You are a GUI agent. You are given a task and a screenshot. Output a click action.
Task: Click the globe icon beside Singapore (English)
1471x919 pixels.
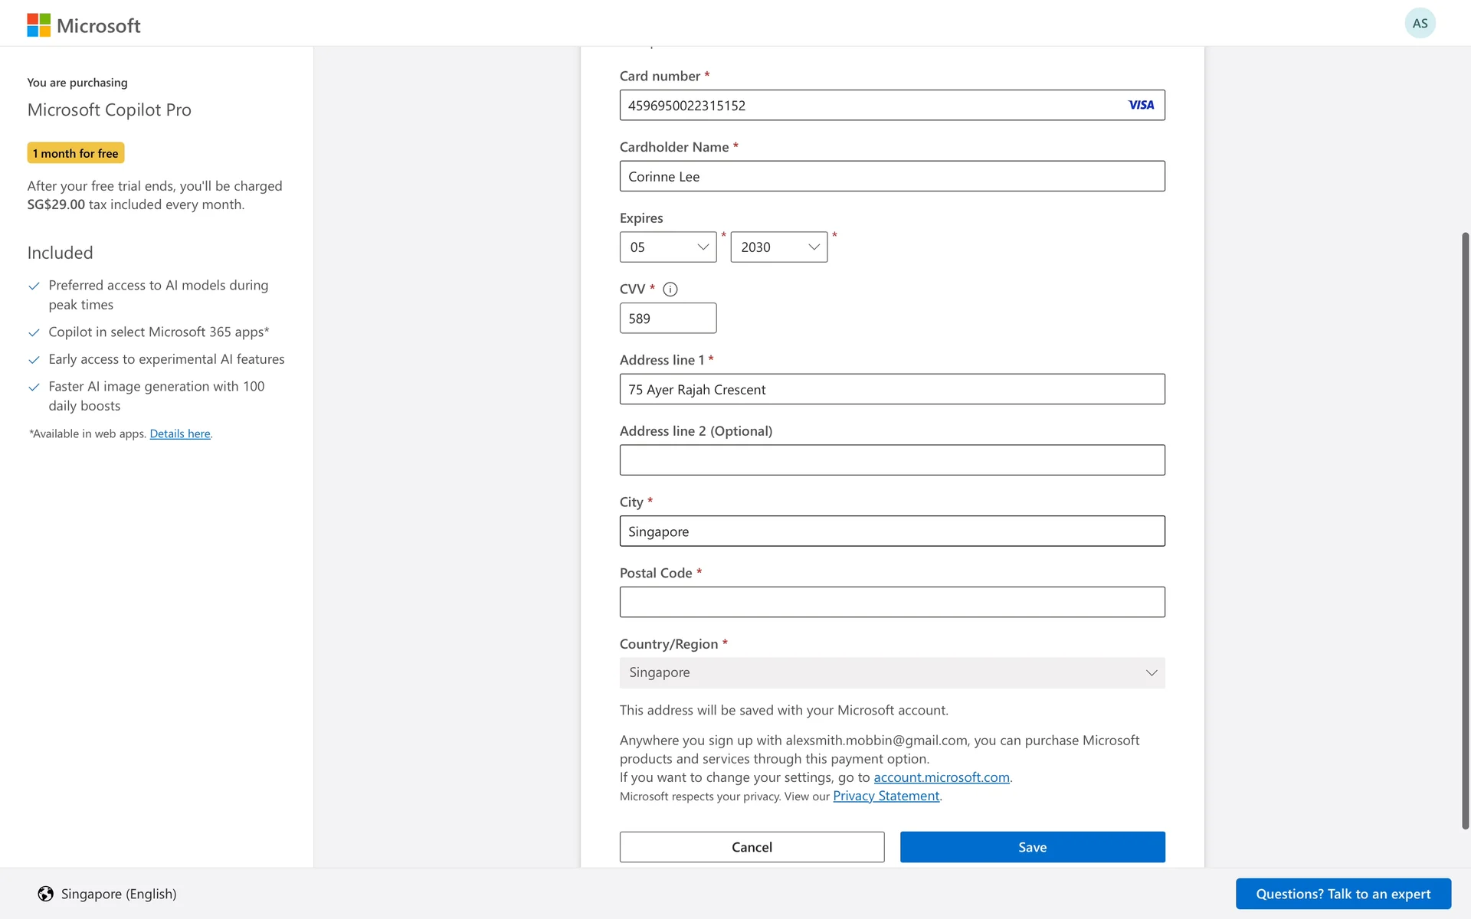pos(45,894)
